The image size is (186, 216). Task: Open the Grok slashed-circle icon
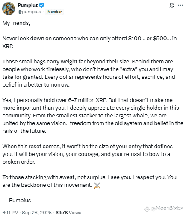tap(172, 5)
